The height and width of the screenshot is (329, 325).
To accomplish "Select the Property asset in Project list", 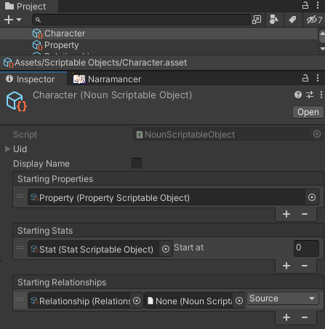I will coord(159,45).
